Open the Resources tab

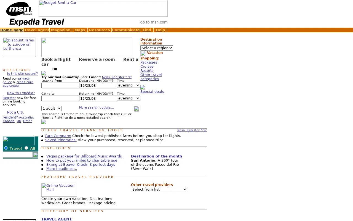[100, 30]
